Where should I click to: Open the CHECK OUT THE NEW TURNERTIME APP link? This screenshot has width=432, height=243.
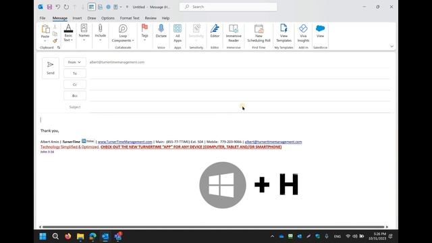coord(191,147)
